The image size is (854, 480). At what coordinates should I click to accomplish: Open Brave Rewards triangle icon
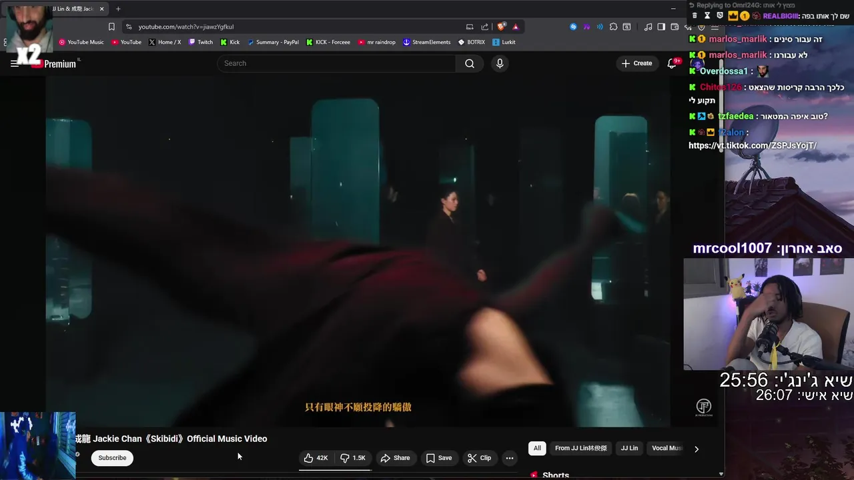516,27
